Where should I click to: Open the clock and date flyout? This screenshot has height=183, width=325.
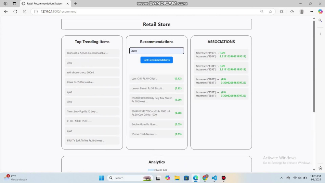click(x=316, y=178)
